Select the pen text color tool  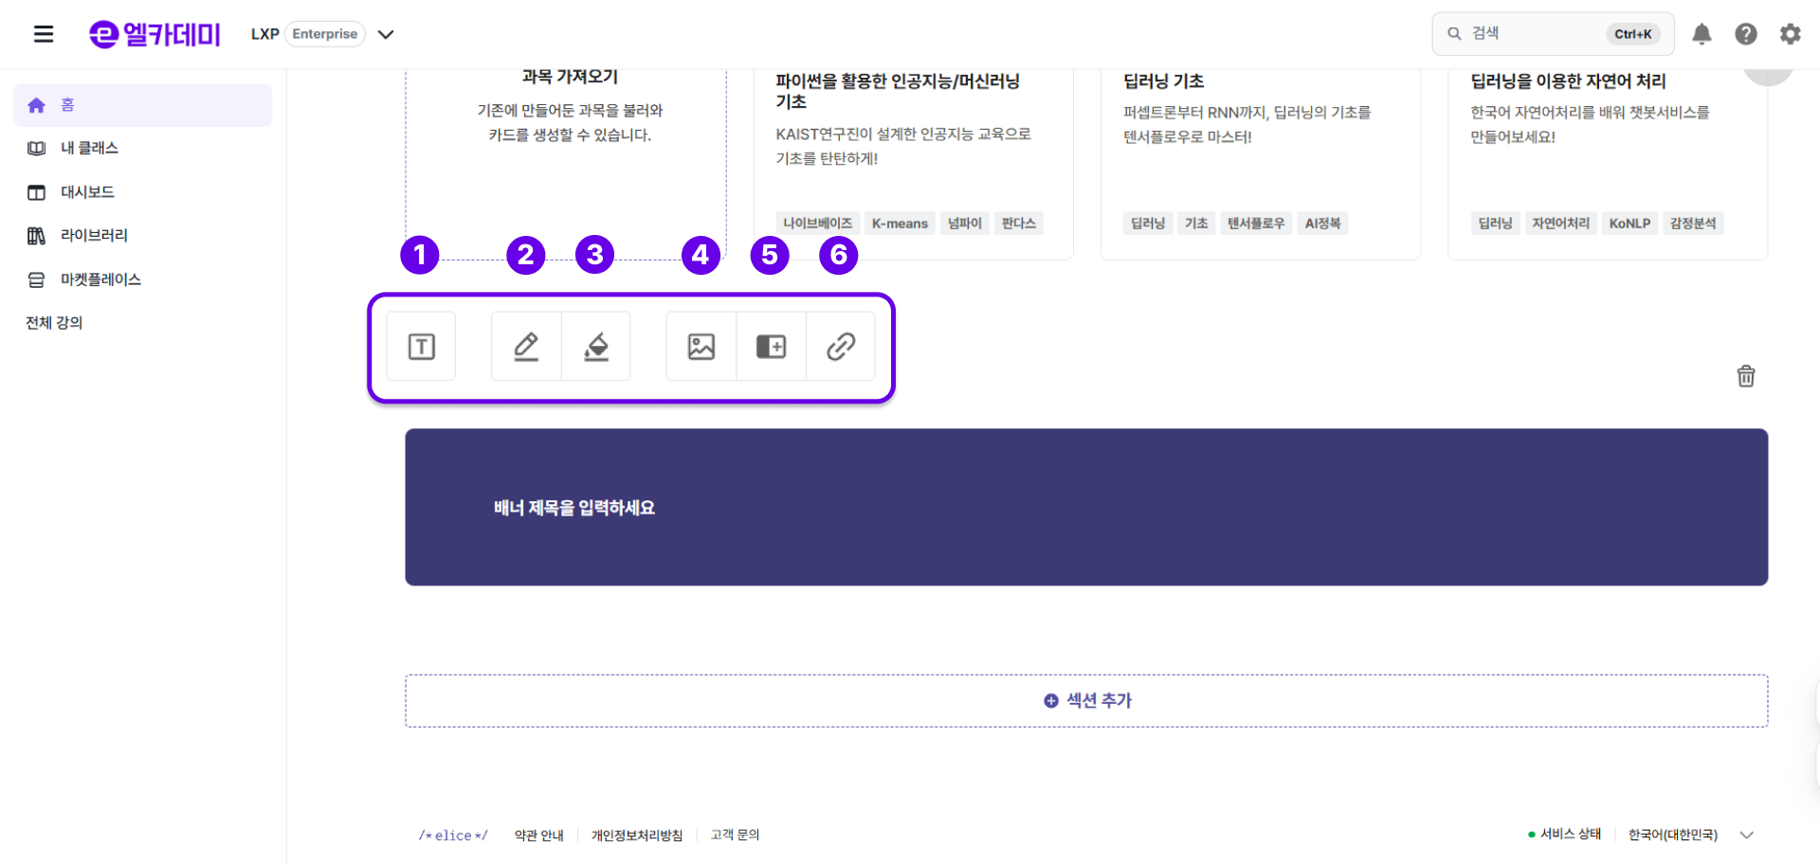pos(526,347)
